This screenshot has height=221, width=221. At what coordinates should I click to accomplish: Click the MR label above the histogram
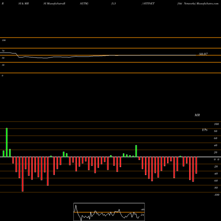(x=197, y=115)
